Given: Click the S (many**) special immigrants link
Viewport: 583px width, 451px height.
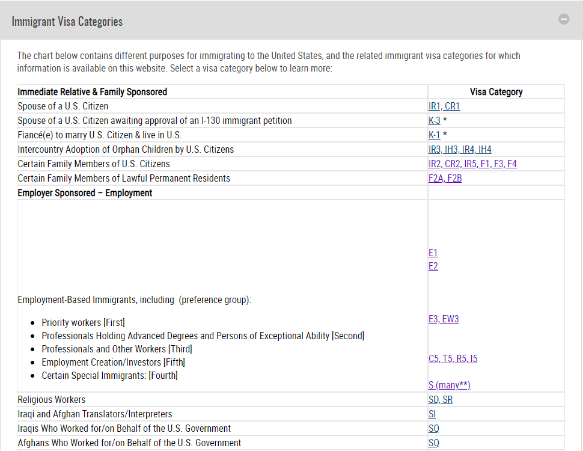Looking at the screenshot, I should tap(450, 385).
